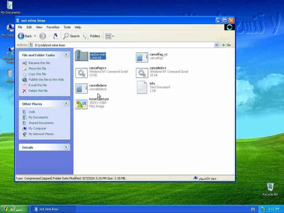Go to My Documents in Other Places
The image size is (284, 213).
tap(38, 117)
